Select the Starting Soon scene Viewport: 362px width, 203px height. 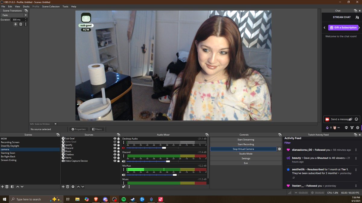pyautogui.click(x=8, y=153)
